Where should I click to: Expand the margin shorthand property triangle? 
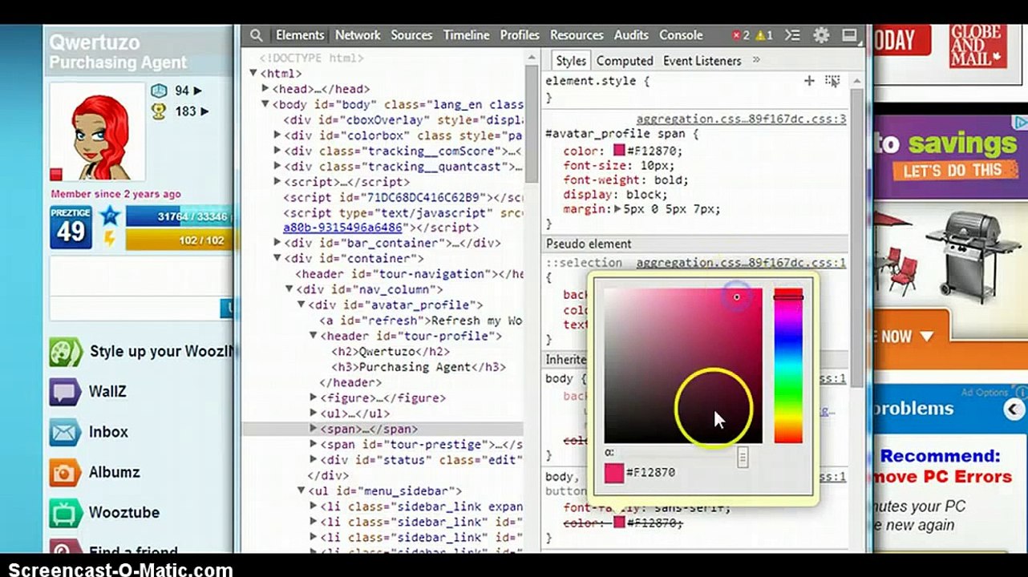[618, 209]
